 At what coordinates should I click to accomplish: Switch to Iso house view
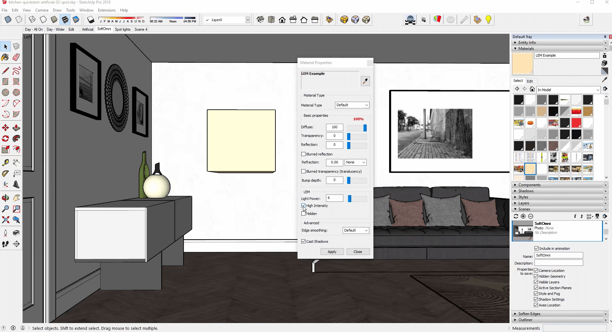[x=260, y=20]
